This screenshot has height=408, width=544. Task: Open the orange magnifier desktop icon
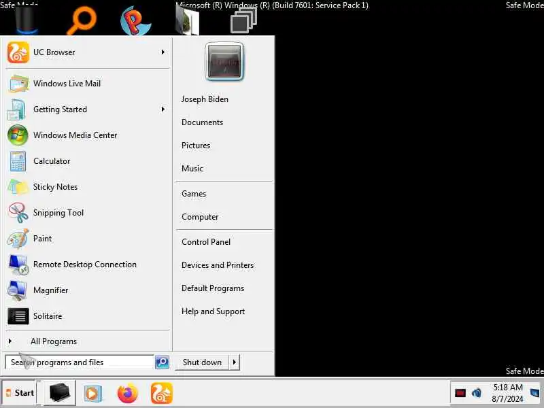coord(82,20)
